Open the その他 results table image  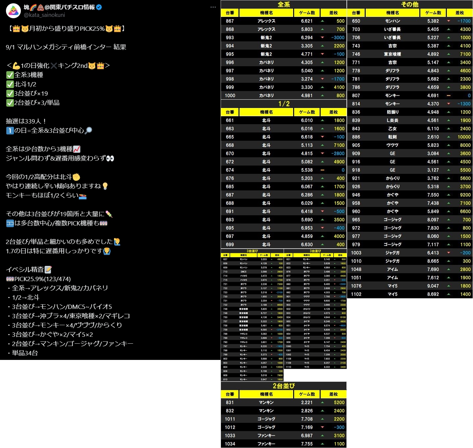click(x=410, y=149)
